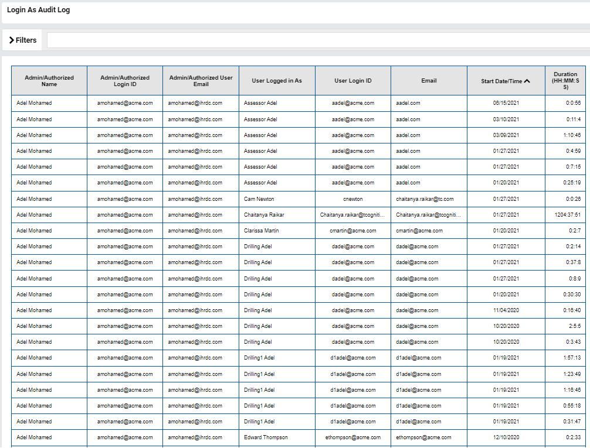
Task: Click amohamed@ihrdc.com in the Edward Thompson row
Action: coord(195,437)
